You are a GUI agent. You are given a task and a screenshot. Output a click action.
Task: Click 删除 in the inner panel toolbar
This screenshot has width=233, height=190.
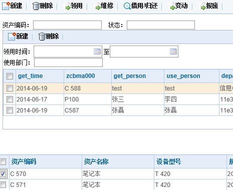point(49,36)
